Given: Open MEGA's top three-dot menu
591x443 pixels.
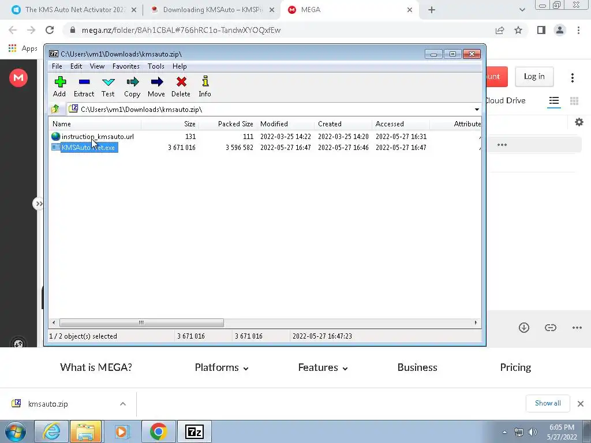Looking at the screenshot, I should coord(572,78).
